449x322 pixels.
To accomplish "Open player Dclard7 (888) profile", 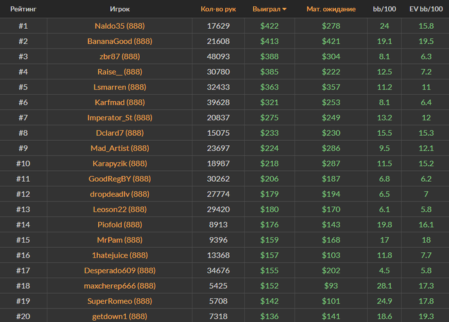I will (x=120, y=133).
